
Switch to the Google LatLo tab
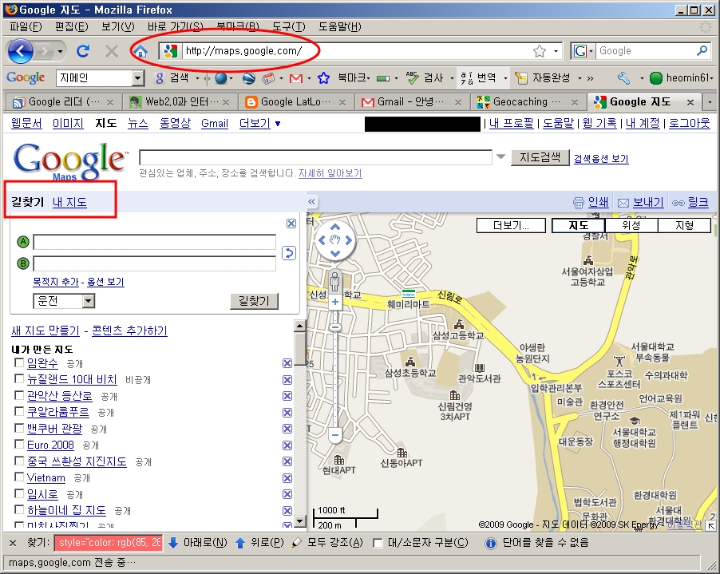pos(295,102)
